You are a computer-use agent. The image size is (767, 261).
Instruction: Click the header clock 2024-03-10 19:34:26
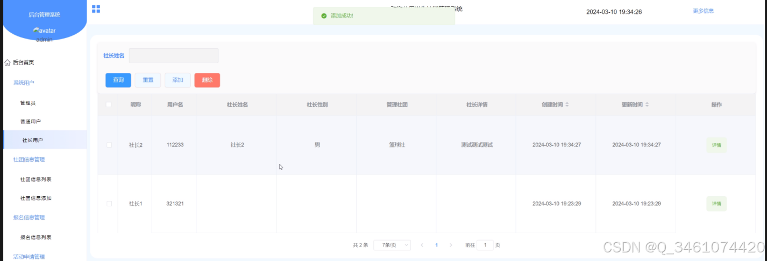614,12
